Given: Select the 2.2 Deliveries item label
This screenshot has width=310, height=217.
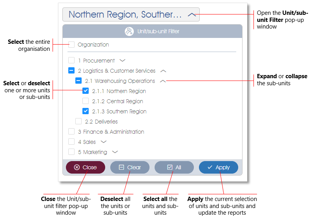Looking at the screenshot, I should (x=101, y=122).
